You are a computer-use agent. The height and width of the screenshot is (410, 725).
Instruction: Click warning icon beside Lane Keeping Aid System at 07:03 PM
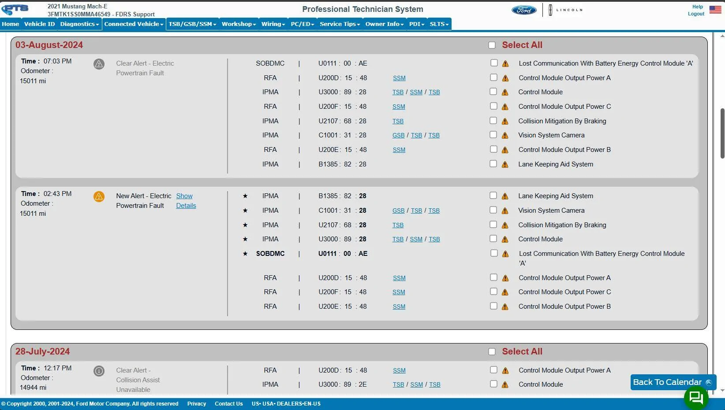(x=505, y=165)
